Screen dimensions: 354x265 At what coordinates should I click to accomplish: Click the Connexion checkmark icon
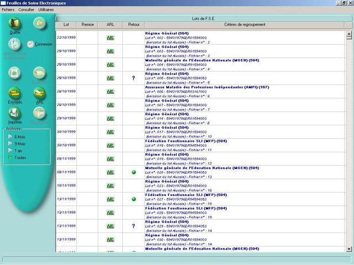pyautogui.click(x=30, y=44)
